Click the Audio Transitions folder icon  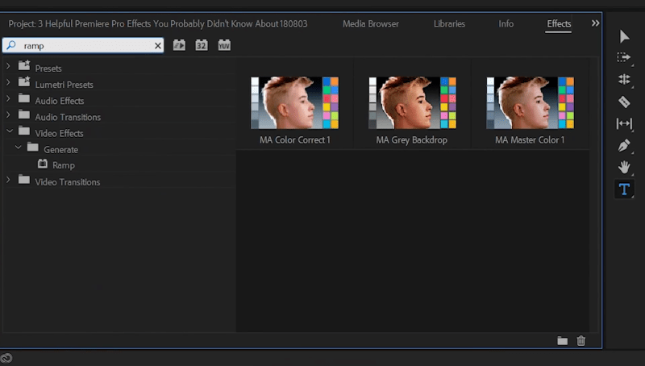tap(24, 114)
